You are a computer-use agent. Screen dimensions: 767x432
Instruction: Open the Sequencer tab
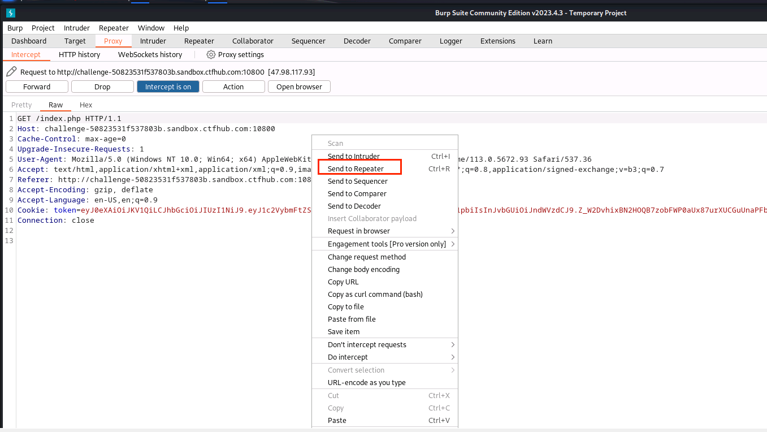point(309,41)
